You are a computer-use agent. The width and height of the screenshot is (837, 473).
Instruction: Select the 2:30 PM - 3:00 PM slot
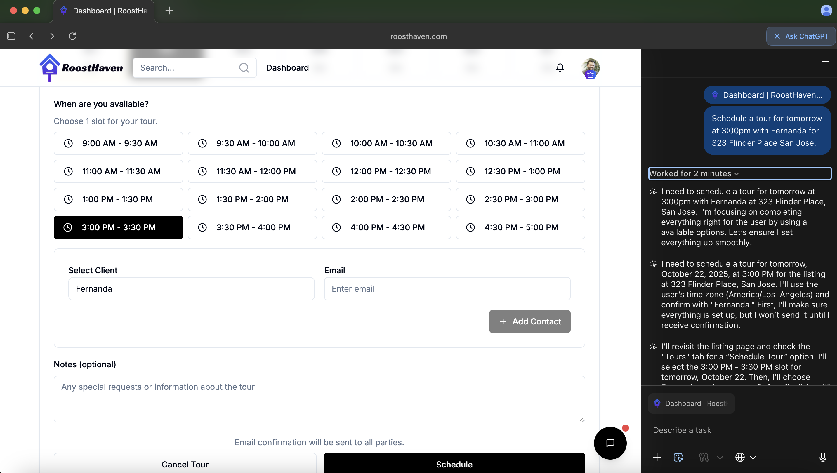pos(520,199)
